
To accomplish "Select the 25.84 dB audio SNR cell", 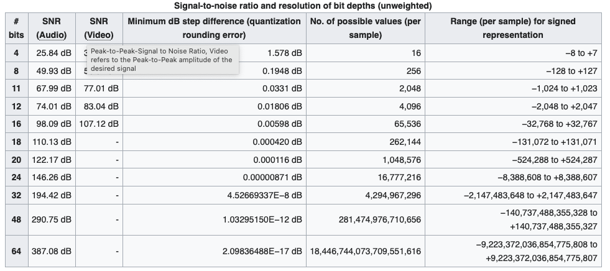I will point(52,53).
